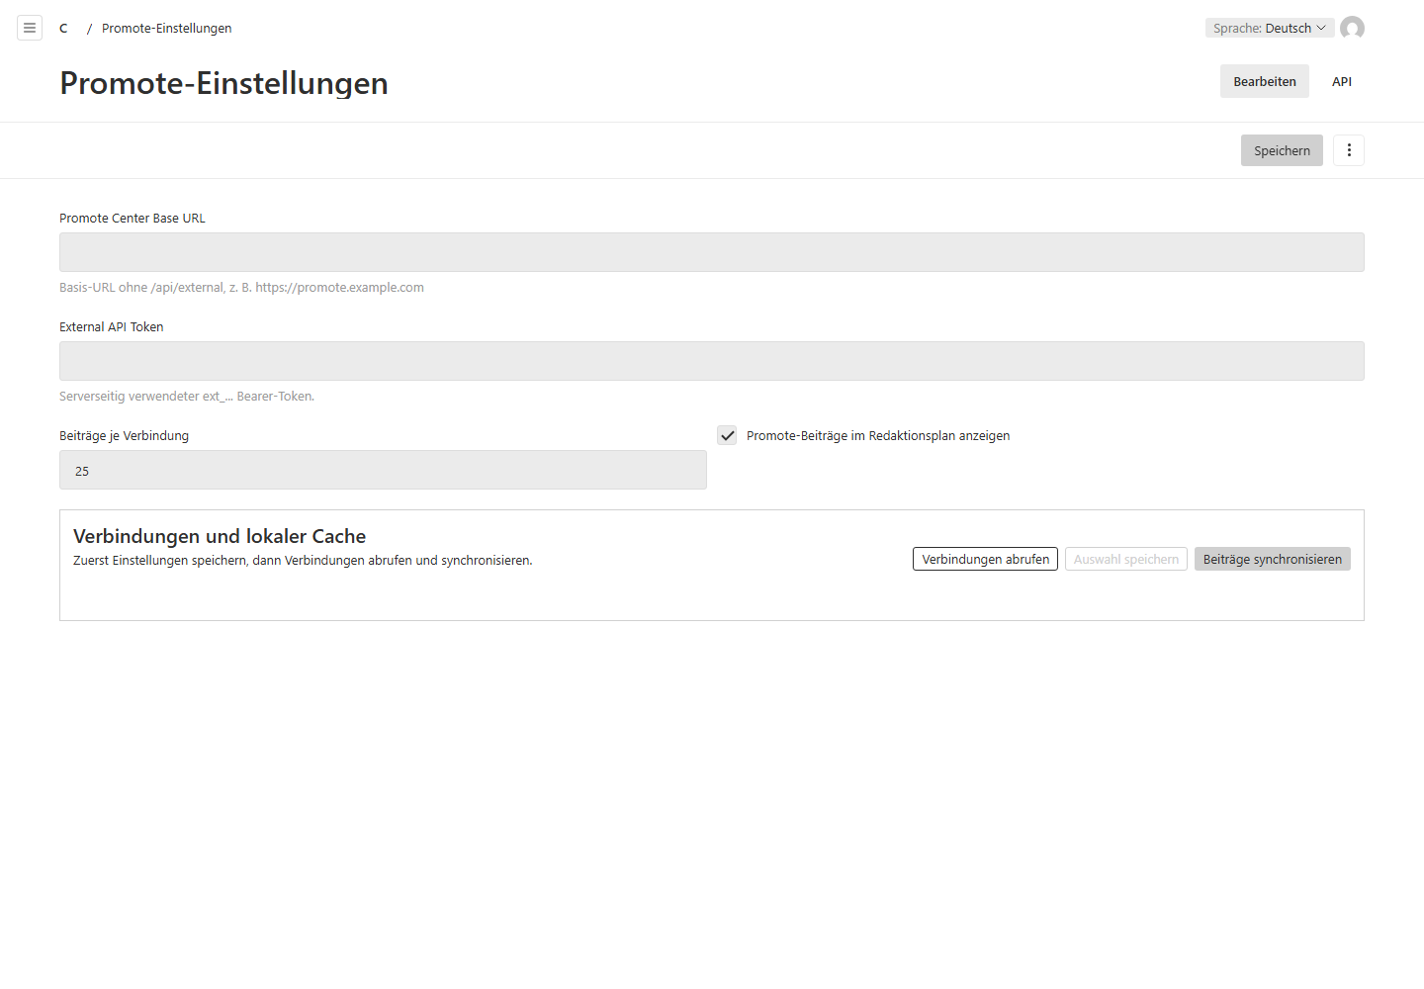Click the Beiträge je Verbindung label
Viewport: 1424px width, 989px height.
point(124,436)
